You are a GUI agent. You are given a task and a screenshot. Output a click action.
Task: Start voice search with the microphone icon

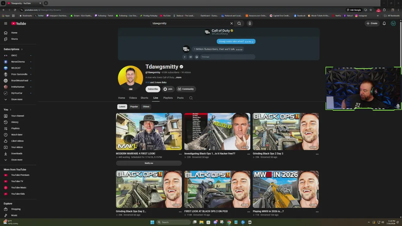[x=250, y=23]
